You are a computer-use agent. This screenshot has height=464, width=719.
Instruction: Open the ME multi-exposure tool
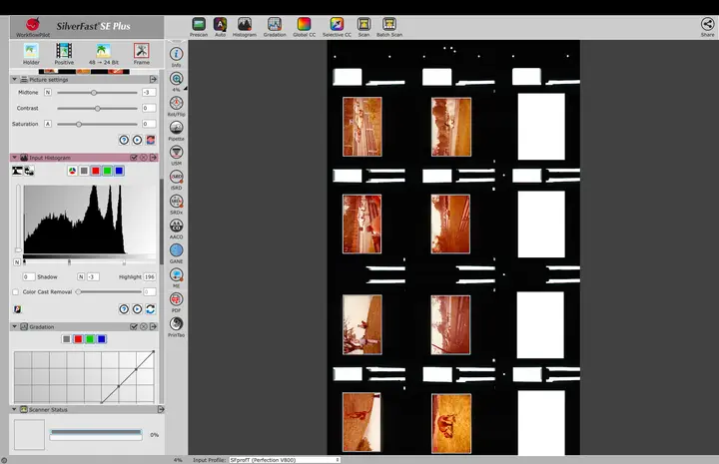tap(177, 277)
